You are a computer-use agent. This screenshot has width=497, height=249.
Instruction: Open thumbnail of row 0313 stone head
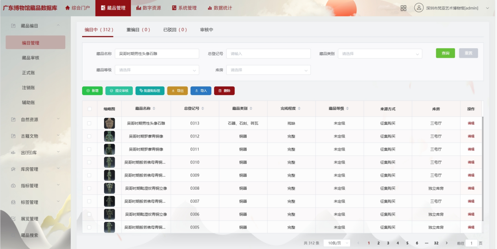109,123
